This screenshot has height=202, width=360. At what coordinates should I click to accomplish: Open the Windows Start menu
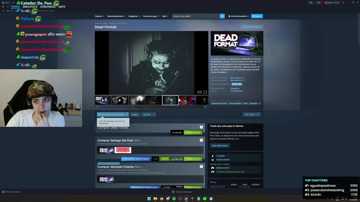(x=149, y=199)
